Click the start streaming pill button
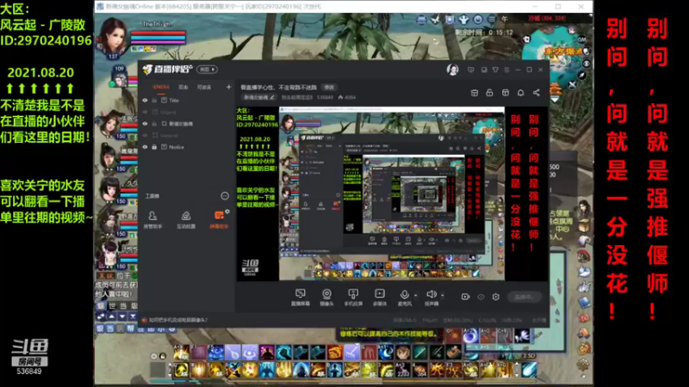 (525, 297)
